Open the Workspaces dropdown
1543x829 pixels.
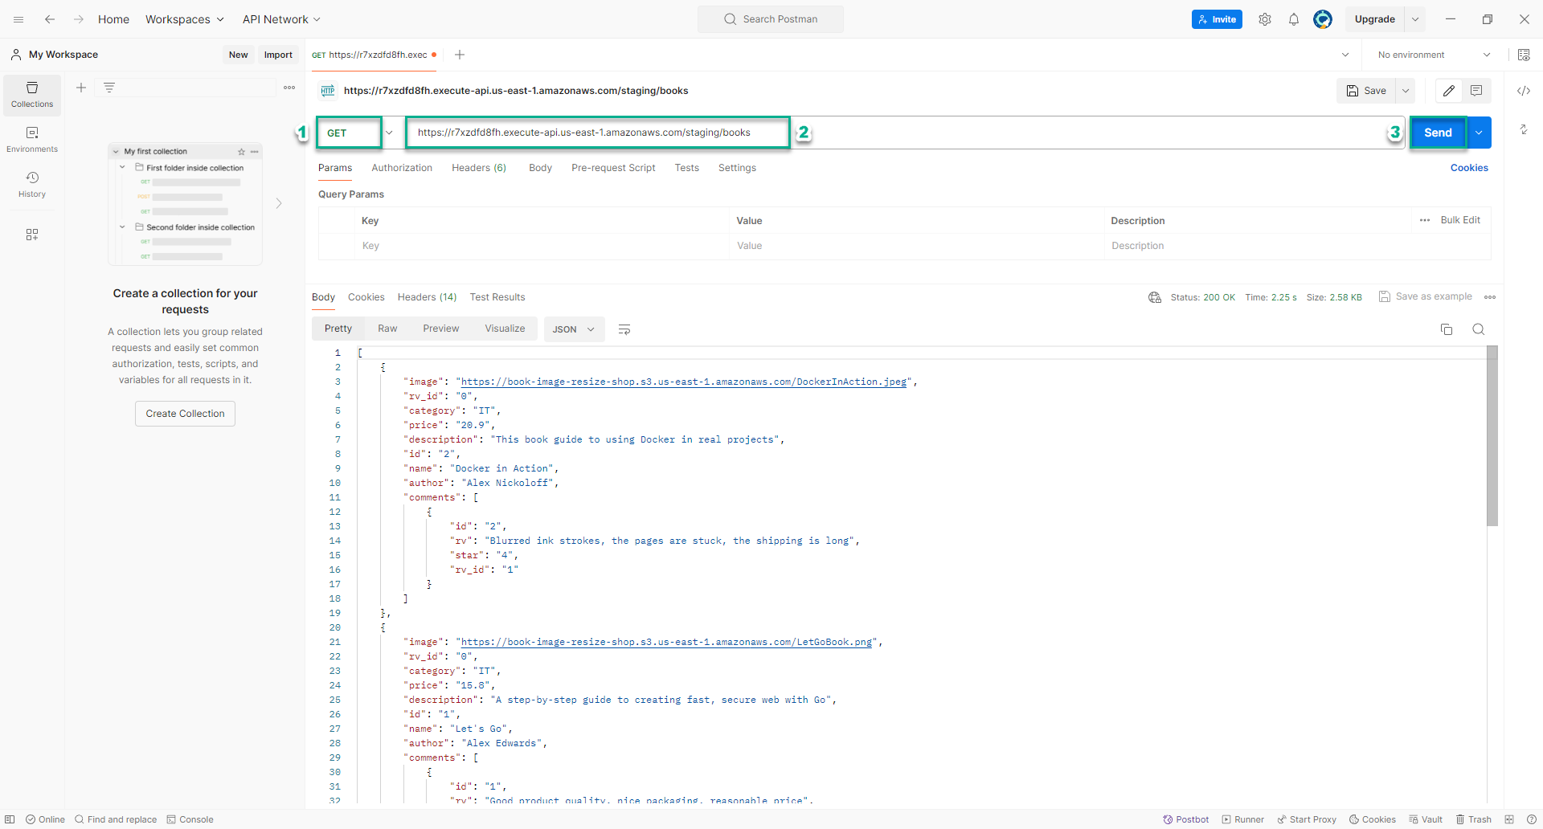click(185, 19)
